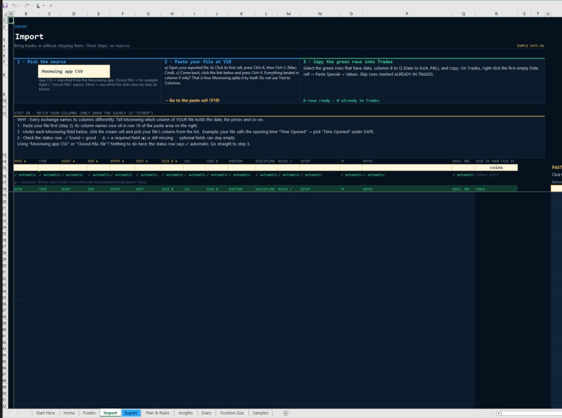Follow the Go to the paste cell (V18) link

(x=192, y=101)
